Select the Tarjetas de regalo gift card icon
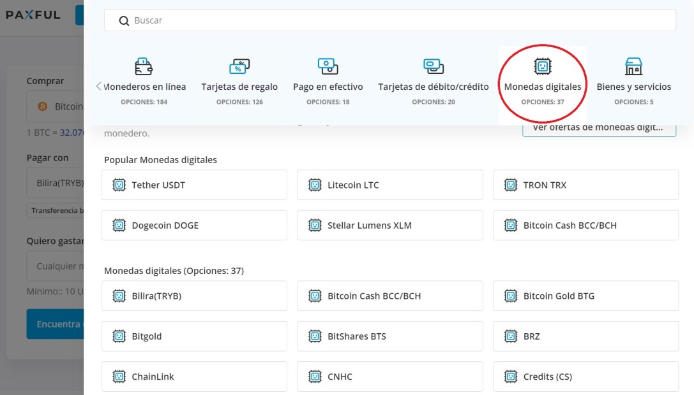The height and width of the screenshot is (395, 694). point(239,66)
